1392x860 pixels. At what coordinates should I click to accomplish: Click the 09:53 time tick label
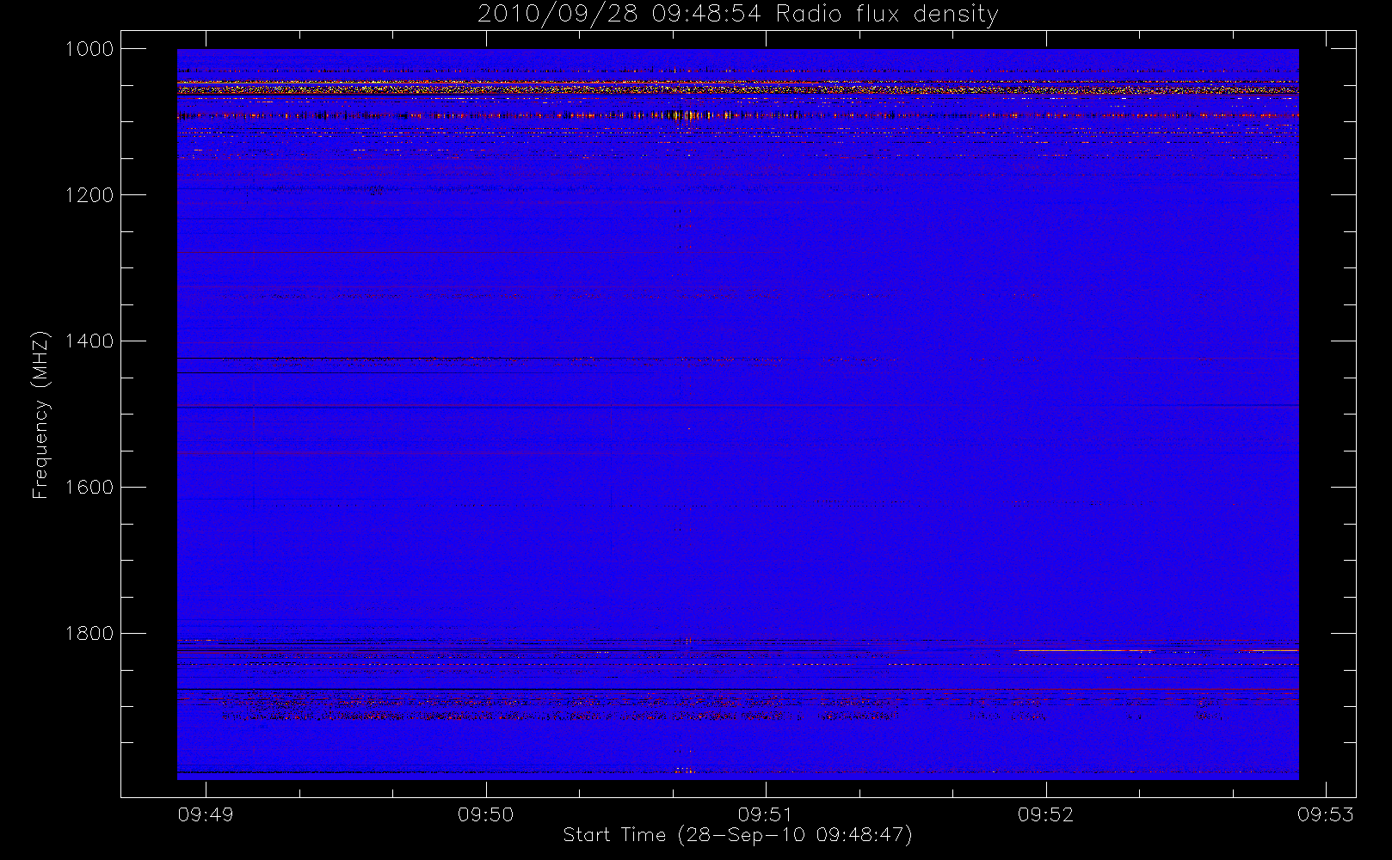[1326, 814]
